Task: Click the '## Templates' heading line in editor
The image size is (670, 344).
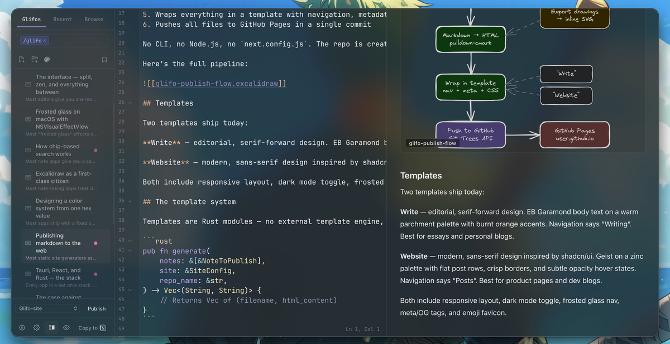Action: (x=168, y=103)
